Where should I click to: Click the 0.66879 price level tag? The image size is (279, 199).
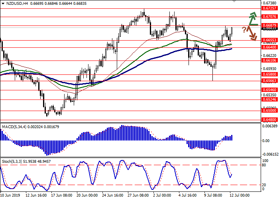pos(269,25)
